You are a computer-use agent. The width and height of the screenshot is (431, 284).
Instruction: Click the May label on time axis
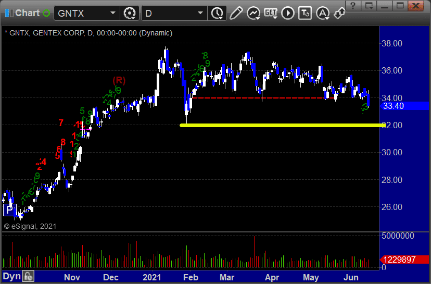311,277
